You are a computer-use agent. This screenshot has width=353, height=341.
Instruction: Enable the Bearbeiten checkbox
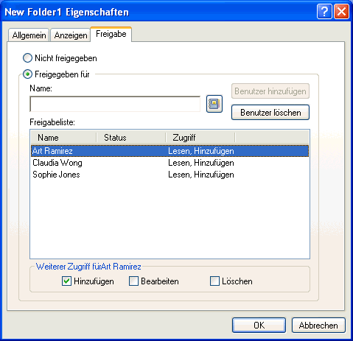pyautogui.click(x=133, y=281)
